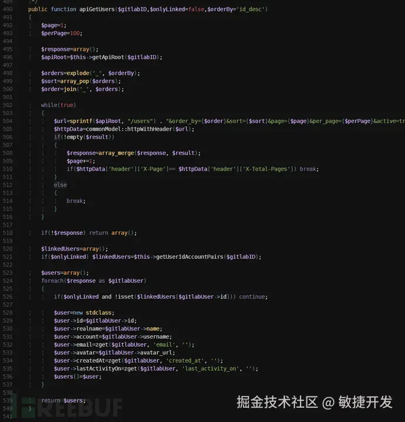
Task: Click the $url=sprintf line
Action: pyautogui.click(x=230, y=121)
